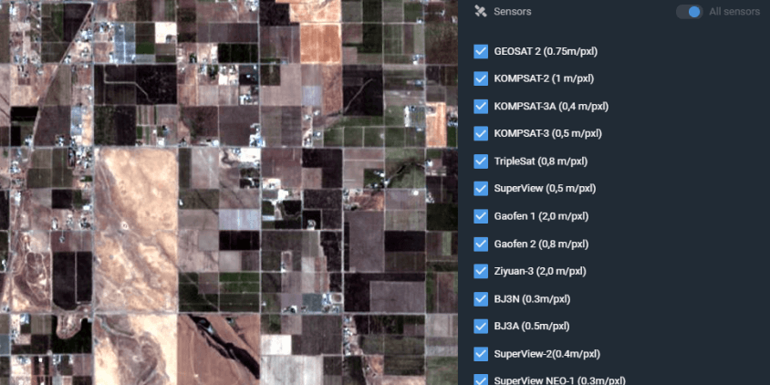The width and height of the screenshot is (770, 385).
Task: Click the TripleSat (0,8 m/pxl) label
Action: pyautogui.click(x=540, y=161)
